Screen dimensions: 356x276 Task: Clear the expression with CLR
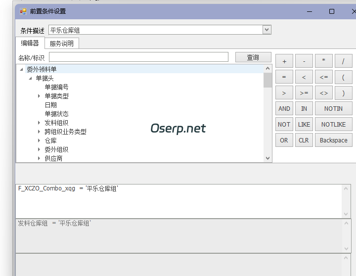304,140
